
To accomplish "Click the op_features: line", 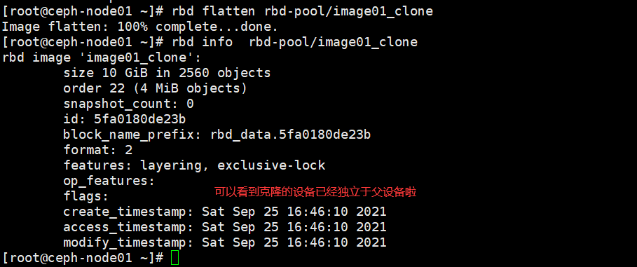I will click(x=109, y=182).
